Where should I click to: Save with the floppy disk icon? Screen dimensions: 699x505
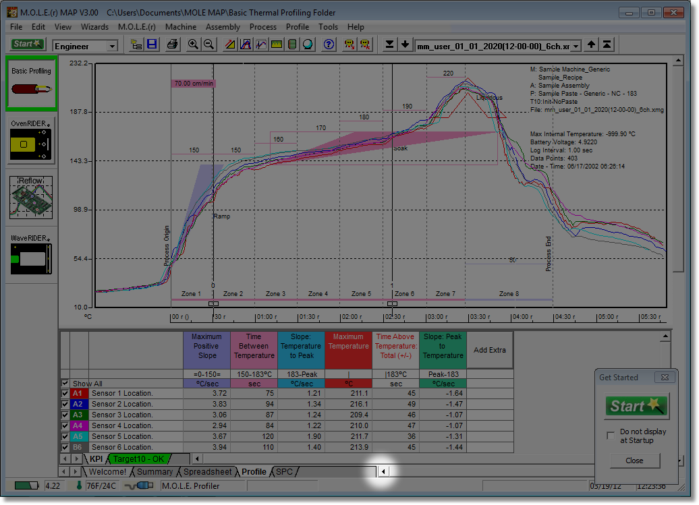pyautogui.click(x=152, y=44)
